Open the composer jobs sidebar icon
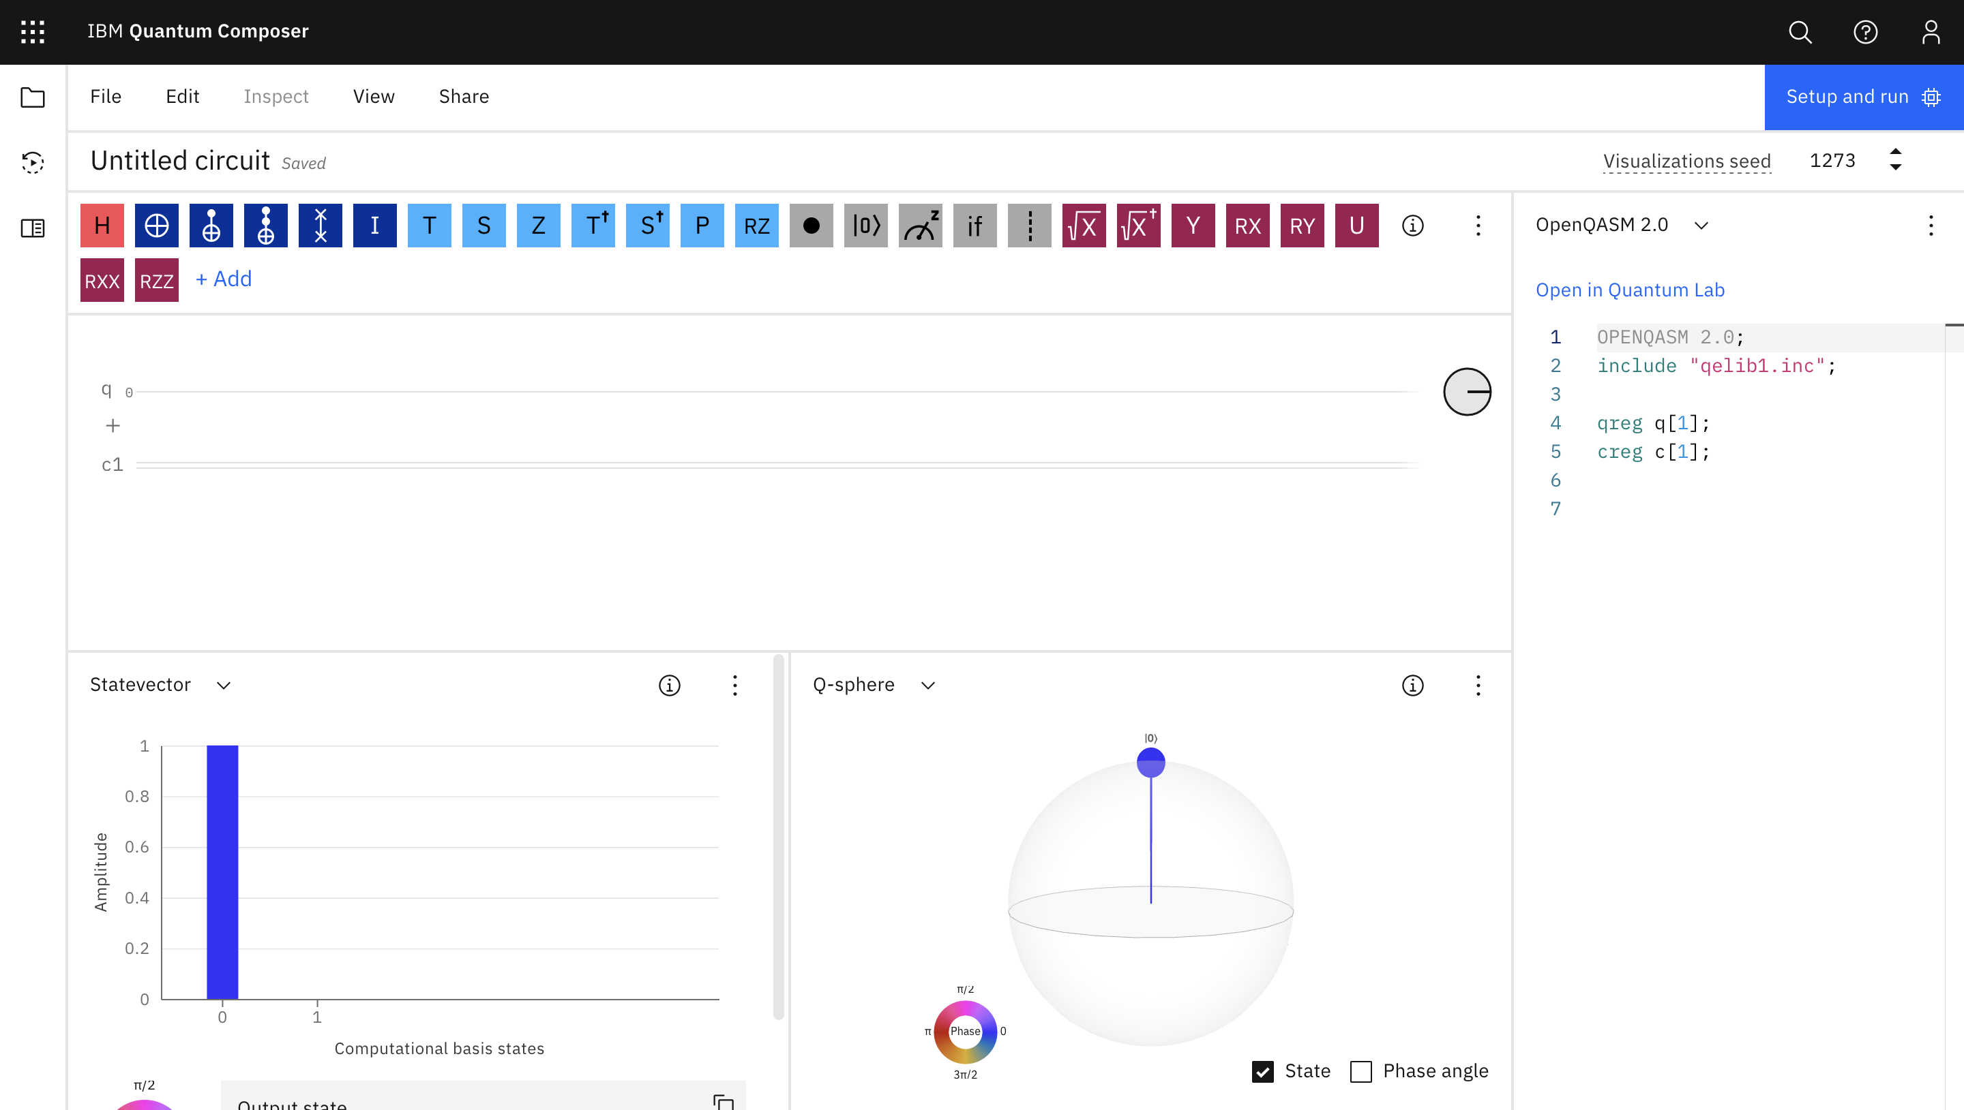 [x=32, y=162]
